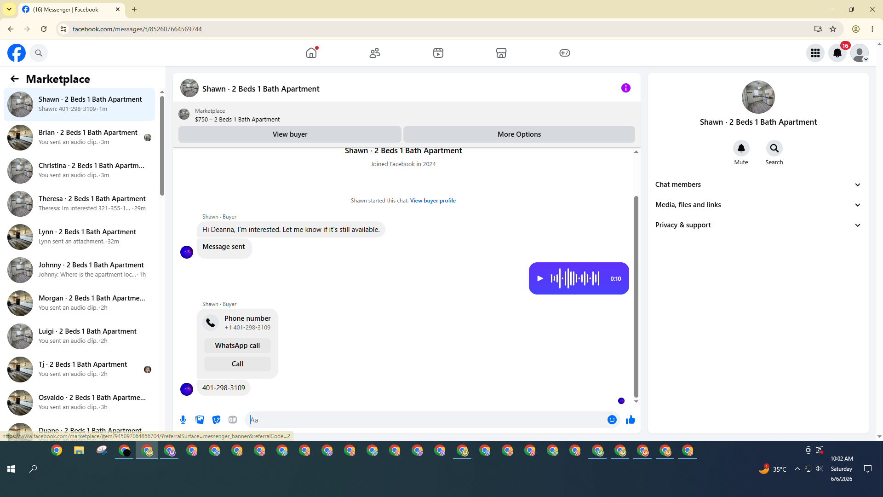Click the choose sticker icon
The height and width of the screenshot is (497, 883).
point(216,420)
